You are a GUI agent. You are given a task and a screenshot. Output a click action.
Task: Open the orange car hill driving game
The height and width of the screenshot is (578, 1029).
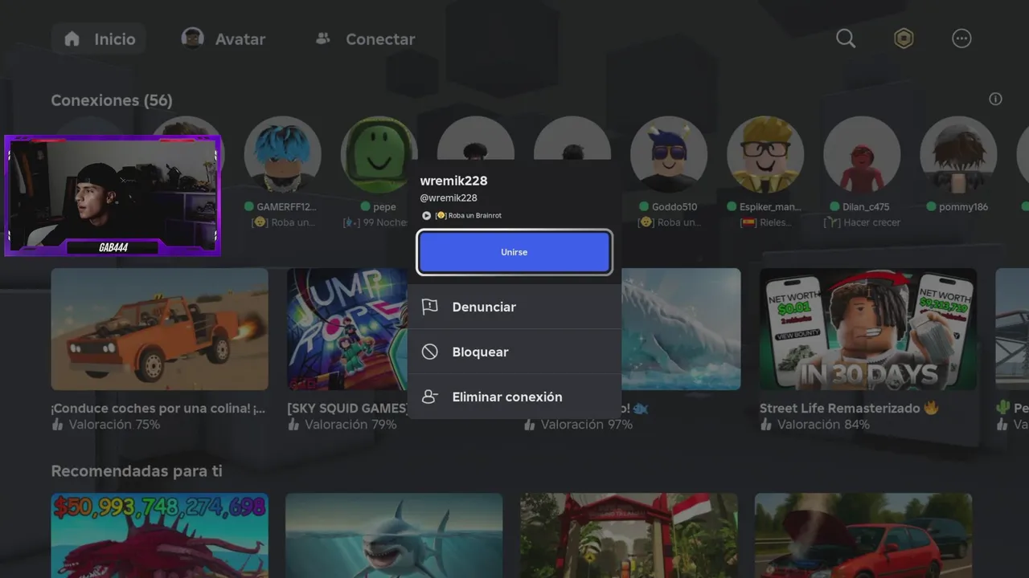point(159,329)
